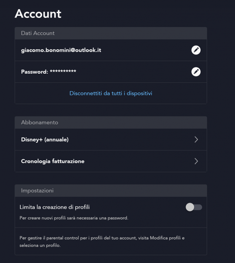Open the Cronologia fatturazione entry label
Viewport: 235px width, 263px height.
coord(53,161)
